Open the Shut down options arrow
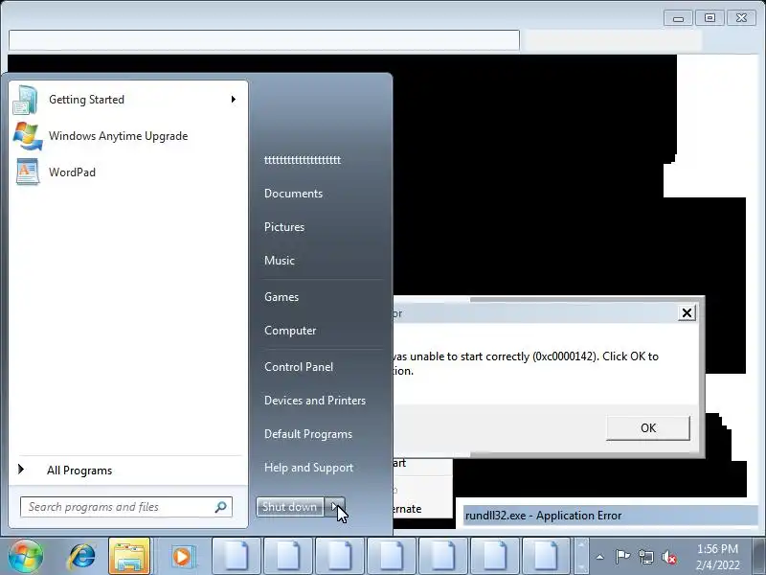This screenshot has height=575, width=766. click(x=334, y=507)
